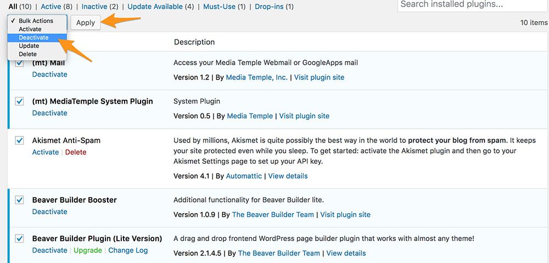549x263 pixels.
Task: Choose Update from Bulk Actions list
Action: pos(37,46)
